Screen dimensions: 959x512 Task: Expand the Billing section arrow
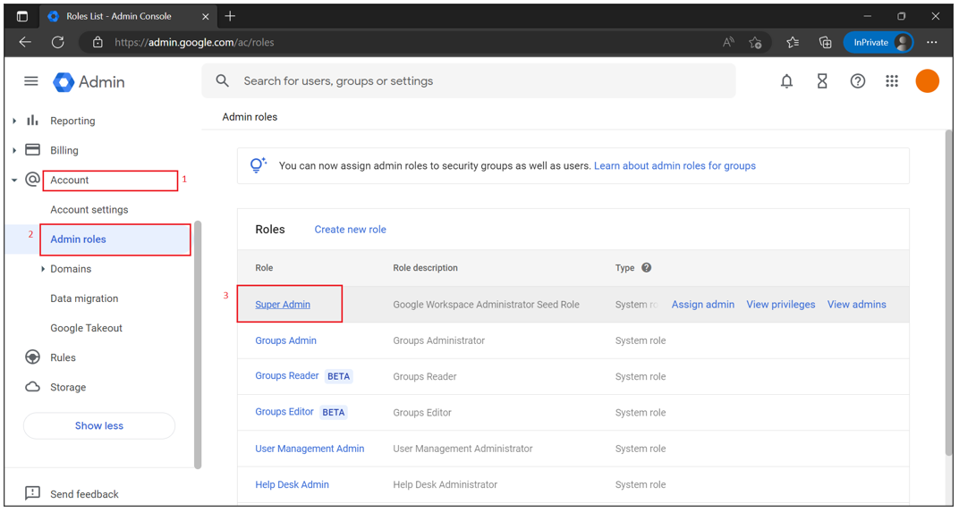[14, 150]
